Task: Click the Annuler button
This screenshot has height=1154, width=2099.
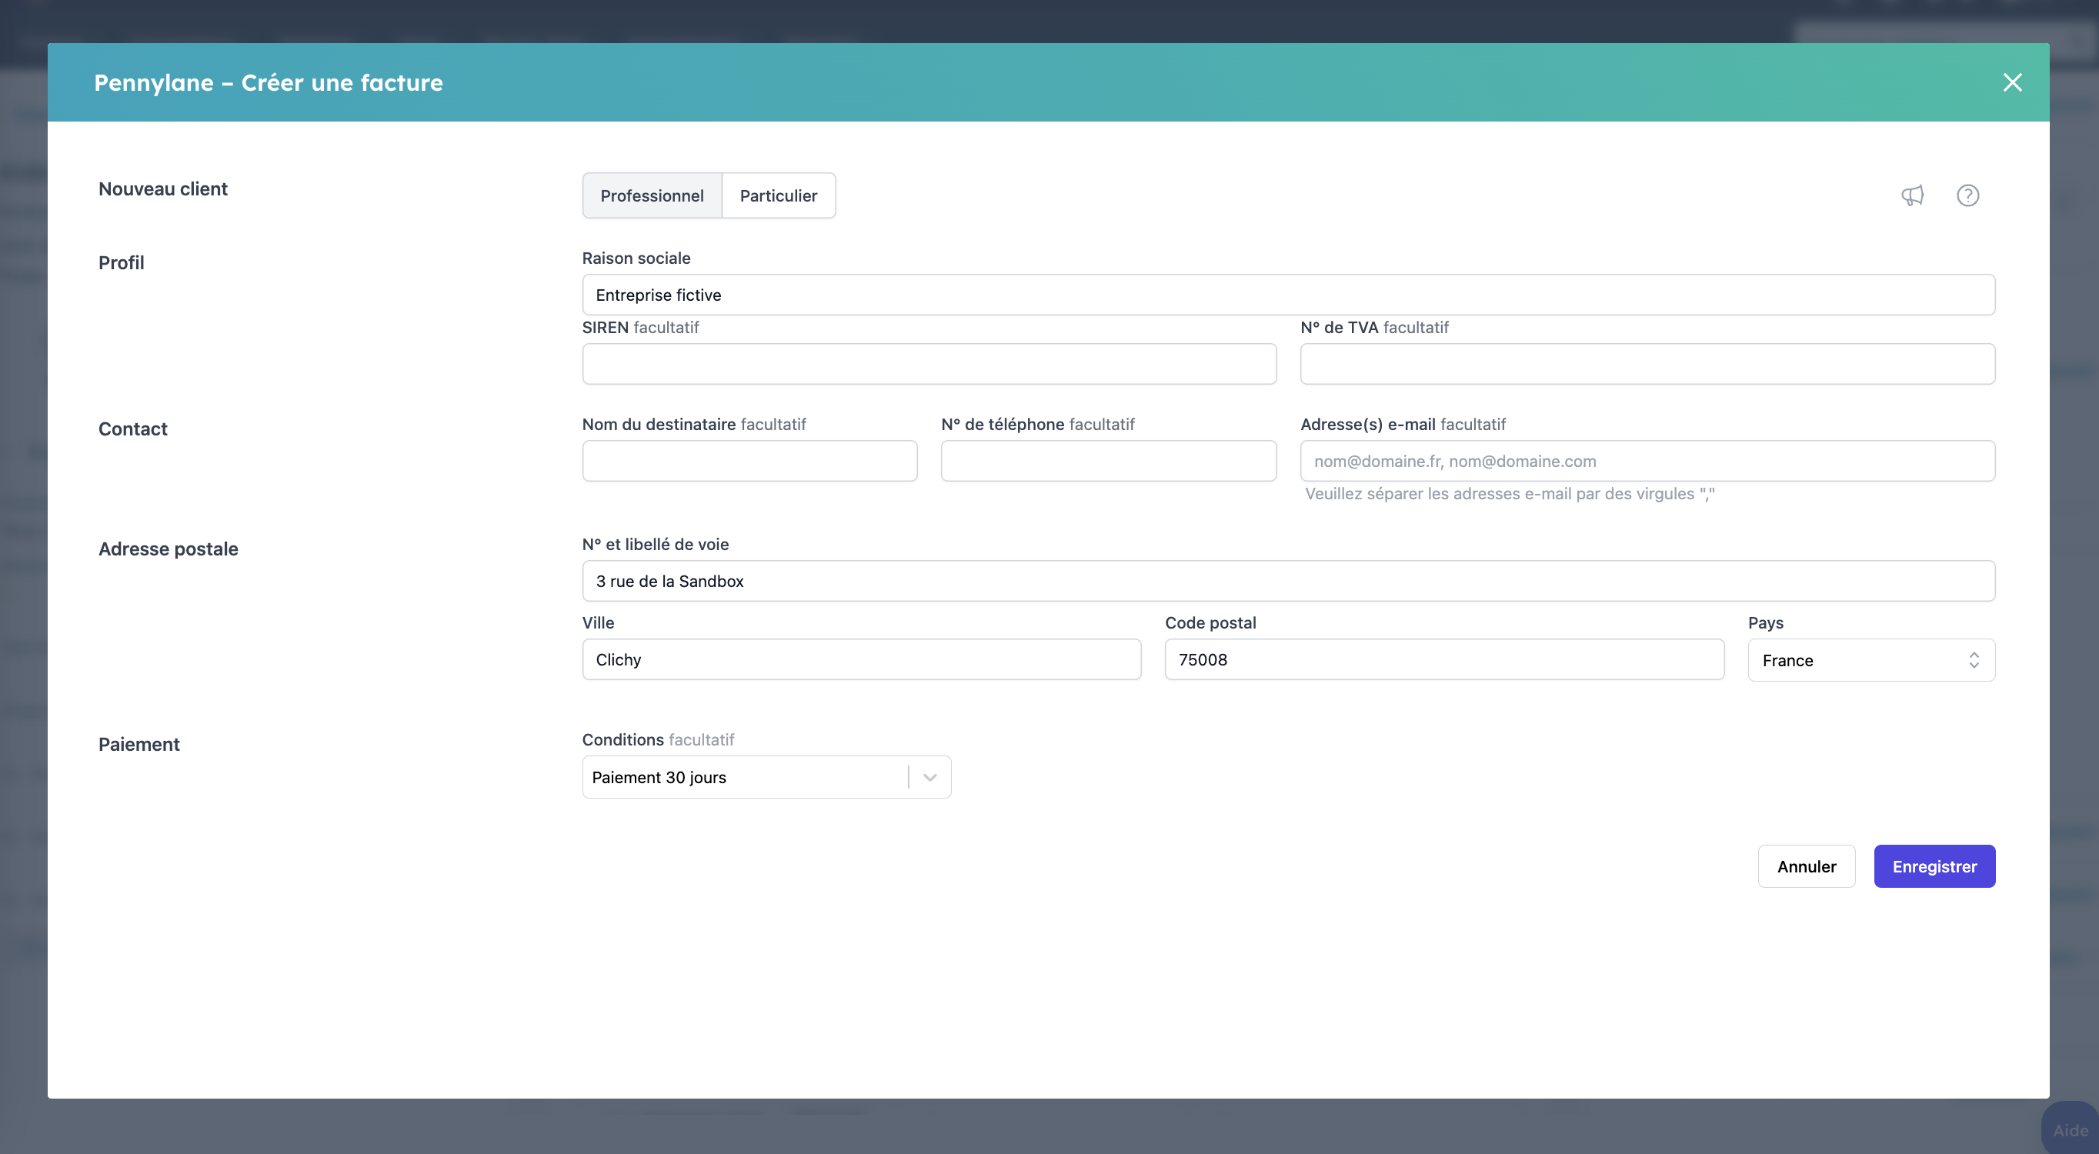Action: [1806, 866]
